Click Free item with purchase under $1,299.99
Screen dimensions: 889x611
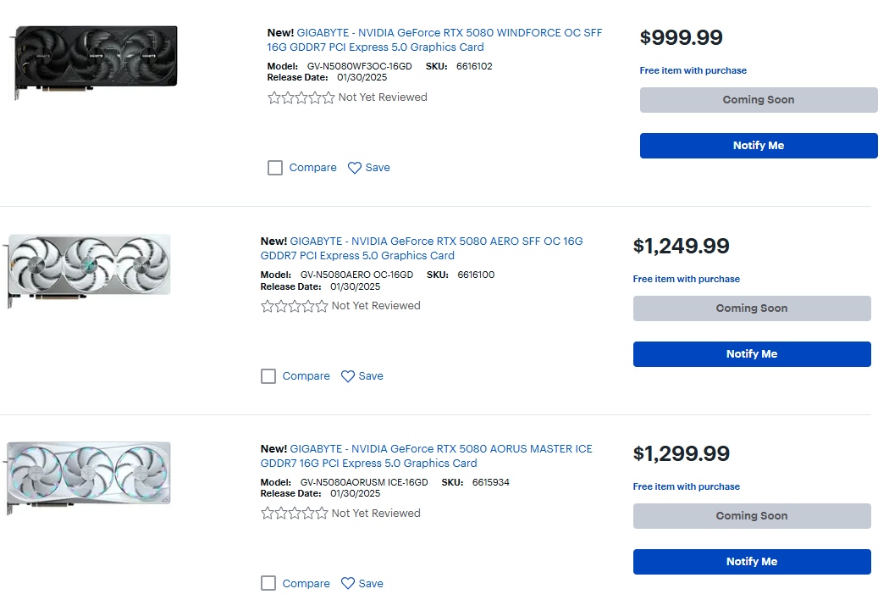click(687, 486)
